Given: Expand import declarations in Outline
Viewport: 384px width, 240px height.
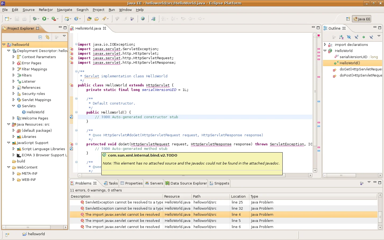Looking at the screenshot, I should coord(325,45).
